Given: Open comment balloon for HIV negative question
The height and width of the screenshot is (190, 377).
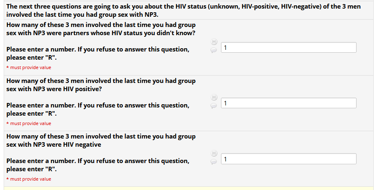Looking at the screenshot, I should 214,161.
